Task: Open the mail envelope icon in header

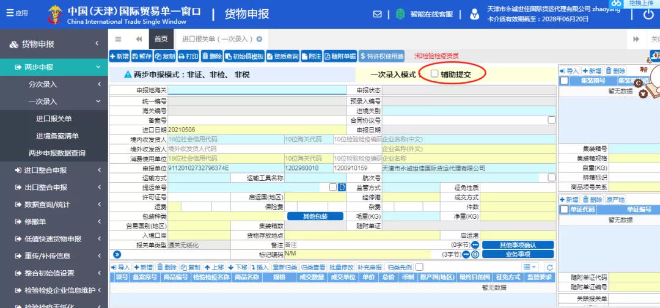Action: click(x=377, y=14)
